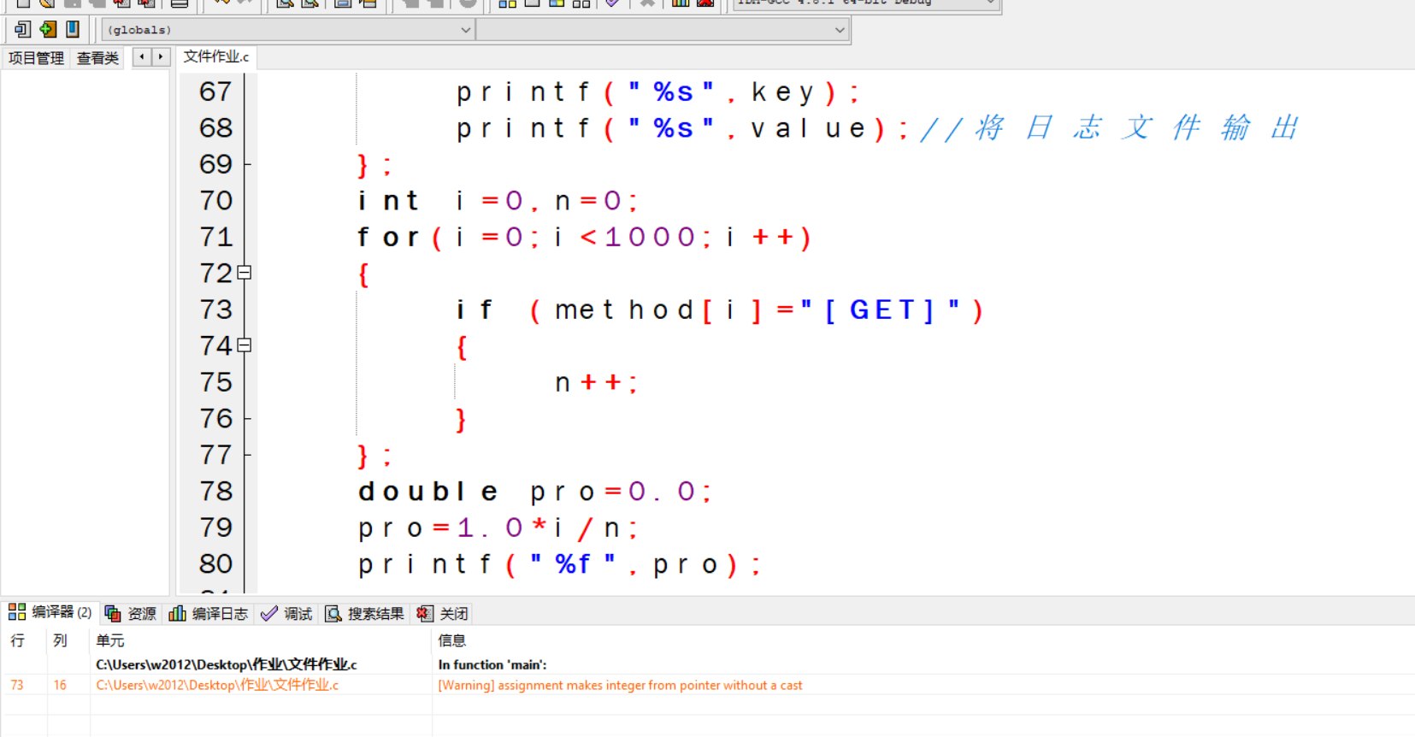Click the 行 column header
This screenshot has height=737, width=1415.
pyautogui.click(x=18, y=640)
